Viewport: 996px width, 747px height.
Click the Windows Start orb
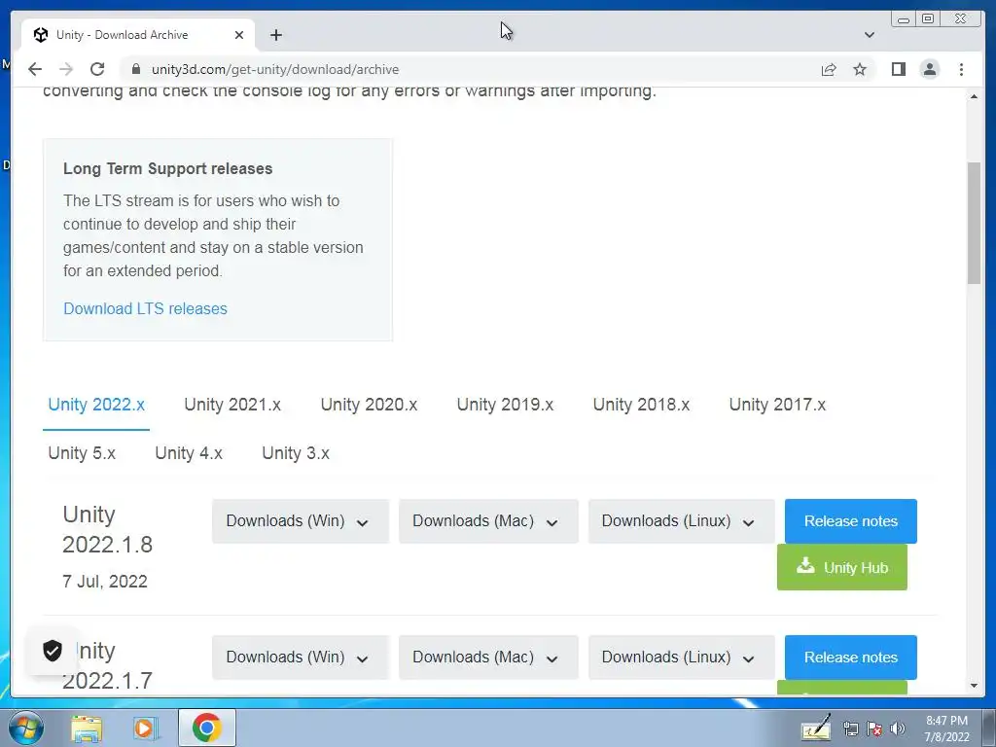coord(26,728)
